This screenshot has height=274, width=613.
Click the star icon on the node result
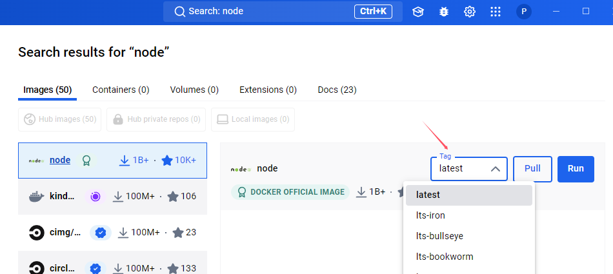[167, 160]
